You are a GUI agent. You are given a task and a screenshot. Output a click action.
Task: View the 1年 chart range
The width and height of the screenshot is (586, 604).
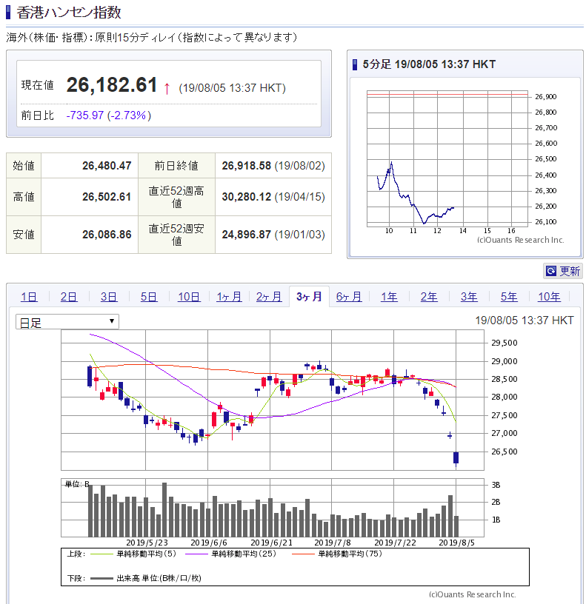click(x=389, y=297)
